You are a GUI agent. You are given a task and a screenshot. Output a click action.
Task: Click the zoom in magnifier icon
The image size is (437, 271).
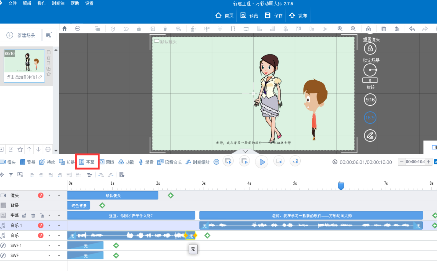[x=340, y=29]
